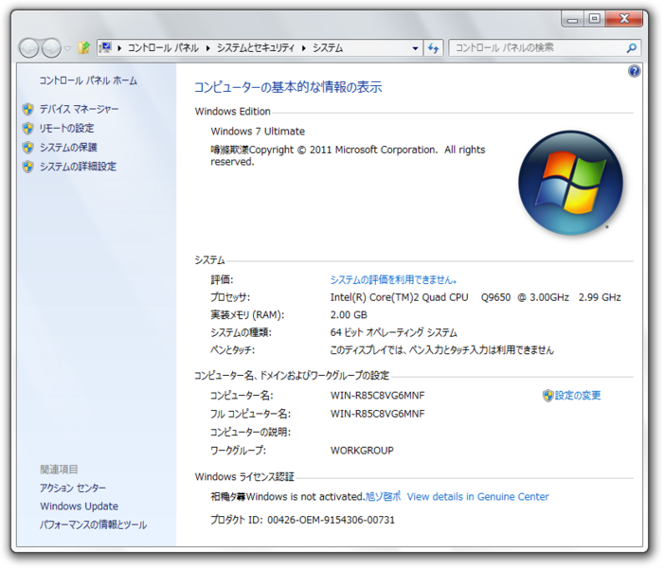The width and height of the screenshot is (664, 568).
Task: Click the WORKGROUP value
Action: (x=362, y=451)
